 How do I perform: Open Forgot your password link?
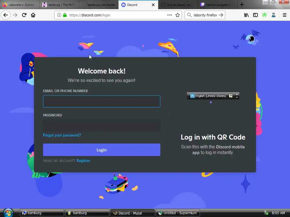[62, 135]
